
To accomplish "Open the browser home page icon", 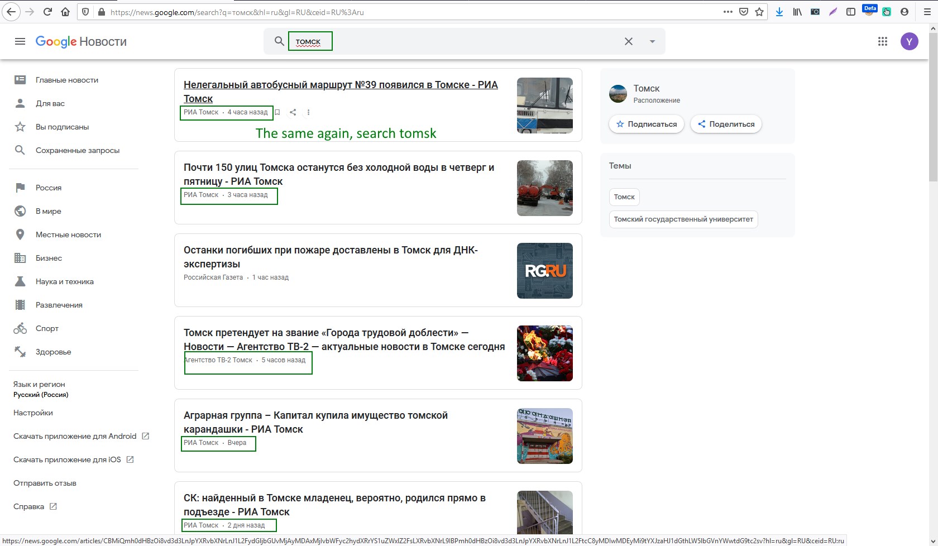I will [65, 12].
